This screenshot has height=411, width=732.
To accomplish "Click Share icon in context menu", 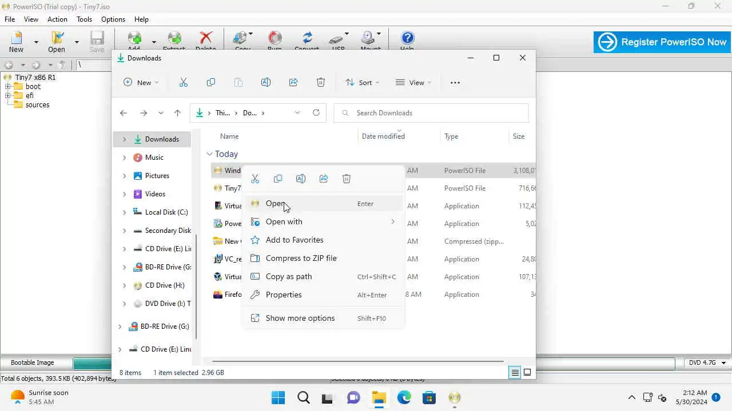I will click(324, 179).
